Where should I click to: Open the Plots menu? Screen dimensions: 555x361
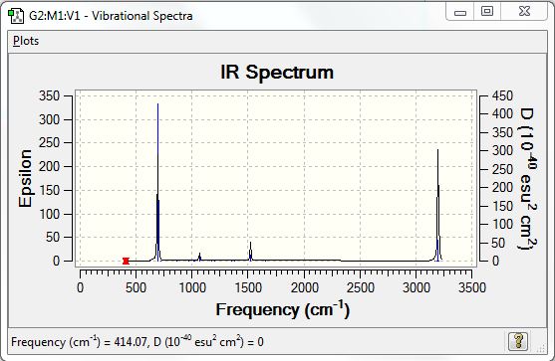(26, 41)
